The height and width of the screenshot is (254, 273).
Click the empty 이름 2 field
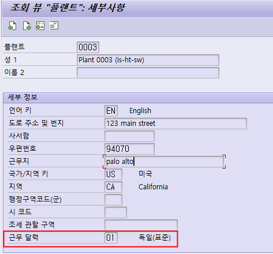[148, 73]
